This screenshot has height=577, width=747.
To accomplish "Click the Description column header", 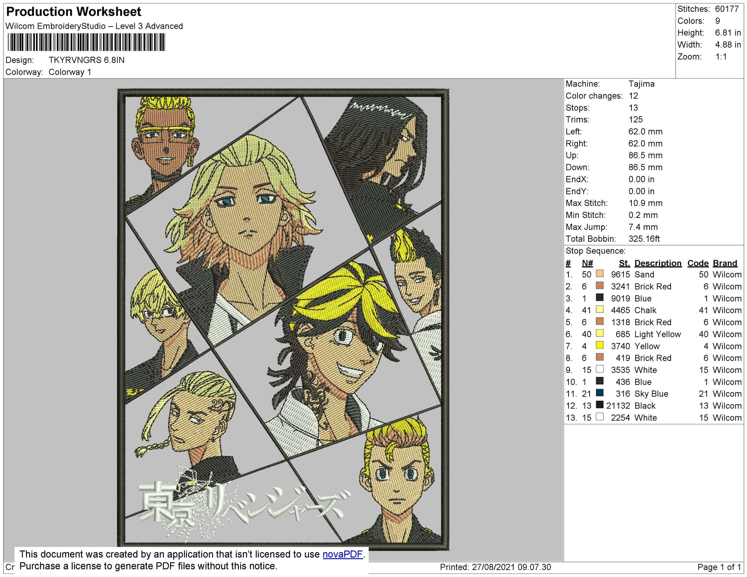I will [x=658, y=263].
